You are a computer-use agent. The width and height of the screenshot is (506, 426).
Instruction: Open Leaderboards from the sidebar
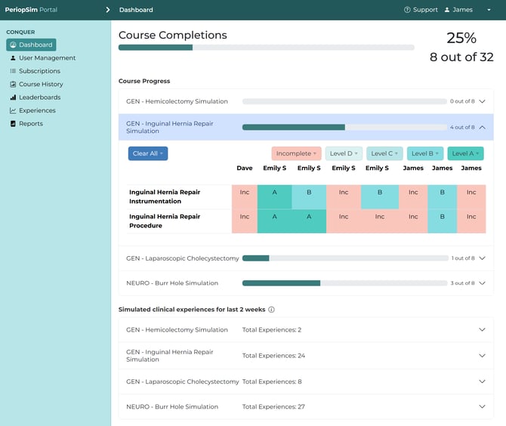tap(40, 97)
